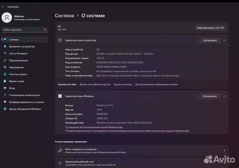Open Защита системы link

tap(123, 84)
